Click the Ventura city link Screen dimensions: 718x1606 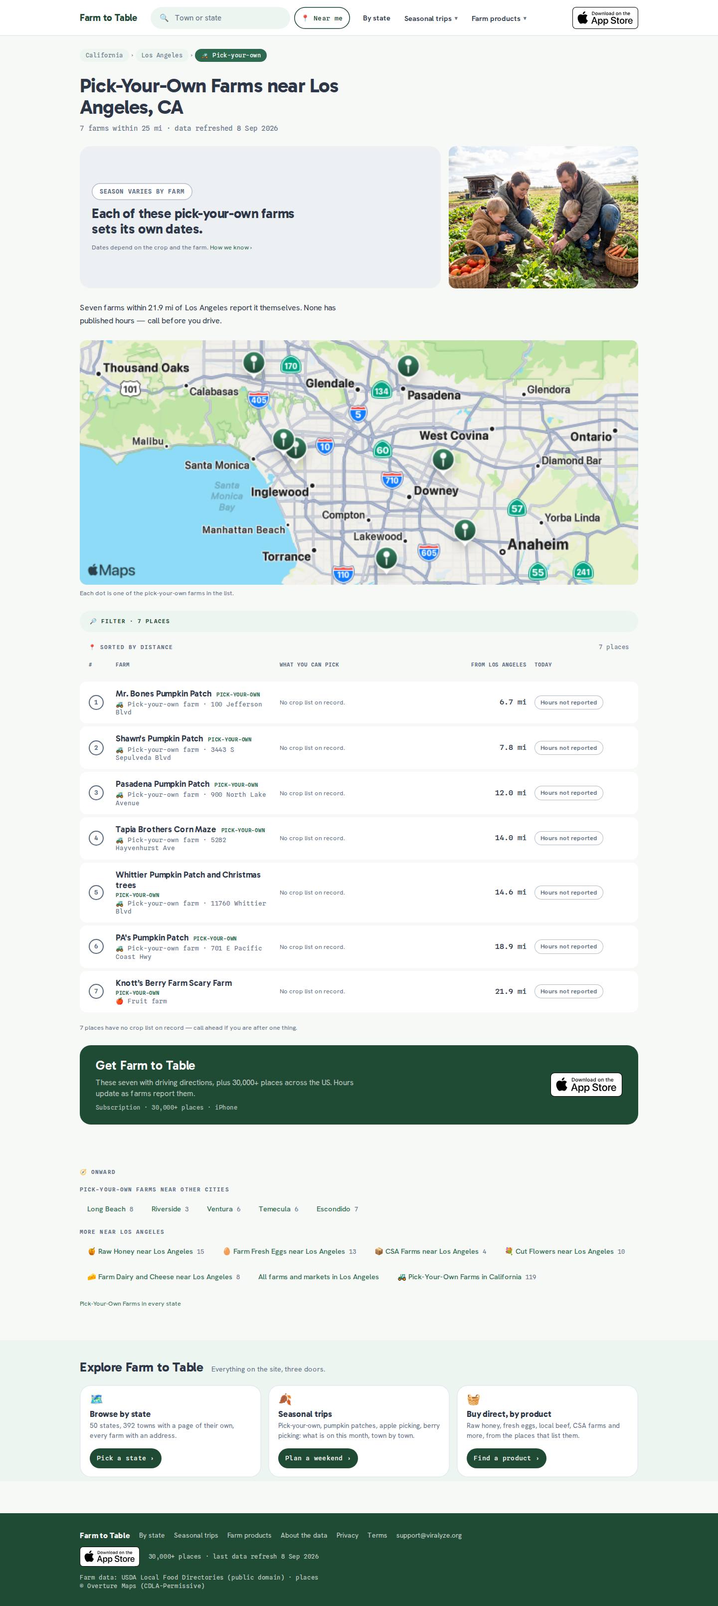224,1209
